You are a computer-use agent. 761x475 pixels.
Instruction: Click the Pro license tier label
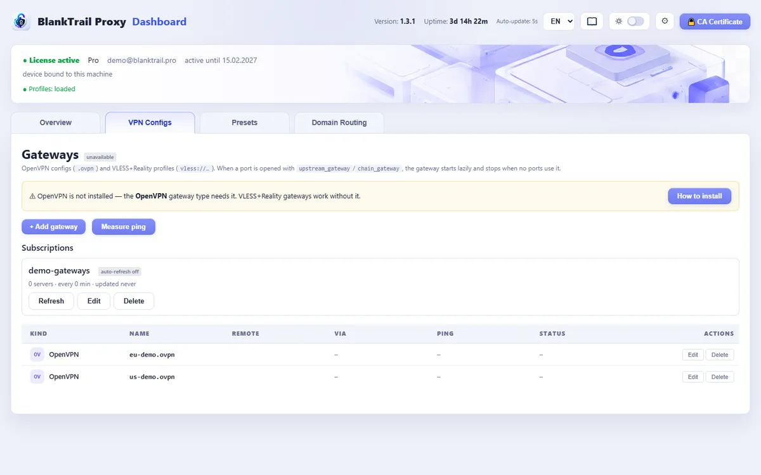coord(93,60)
